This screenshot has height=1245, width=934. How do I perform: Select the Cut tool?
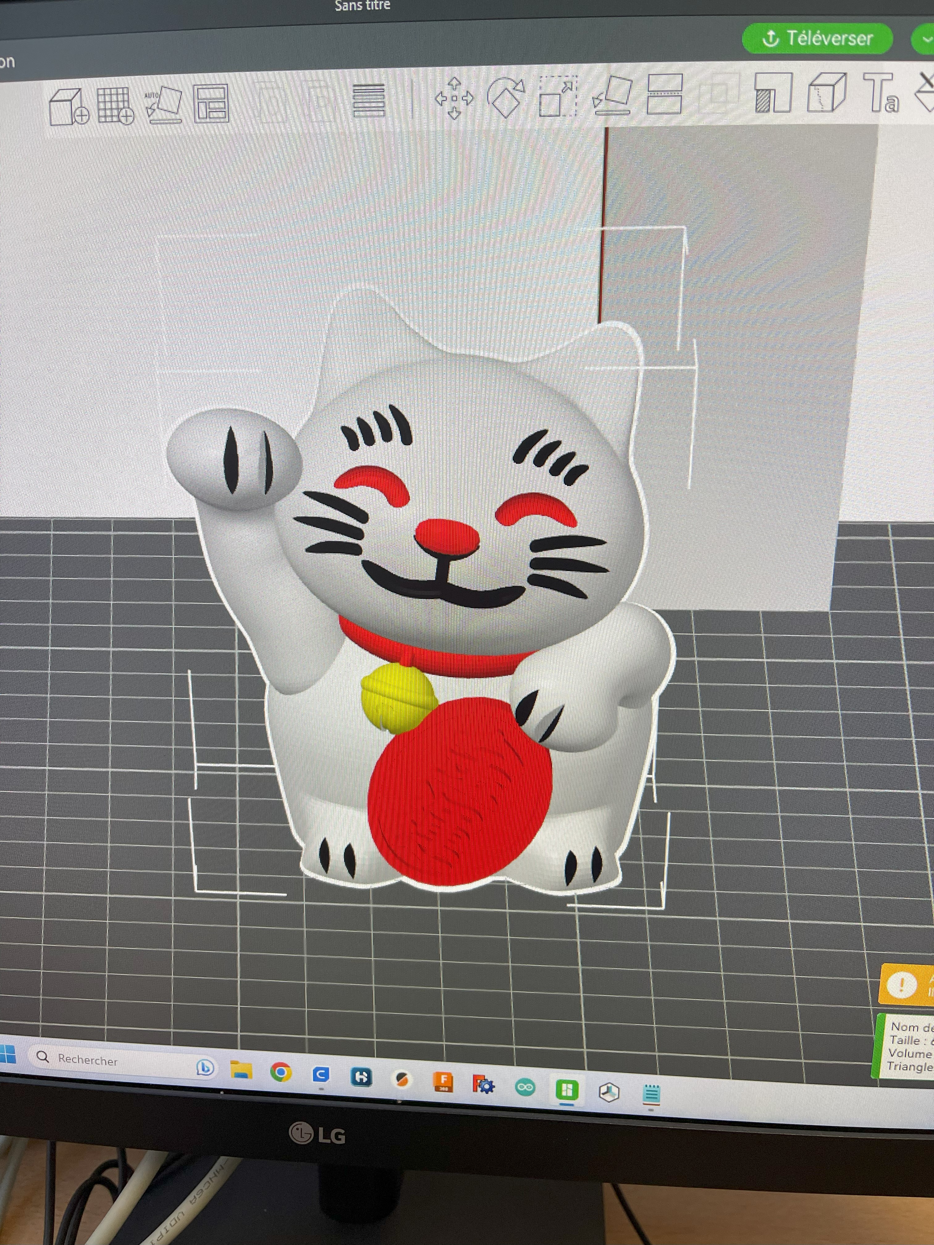(665, 94)
